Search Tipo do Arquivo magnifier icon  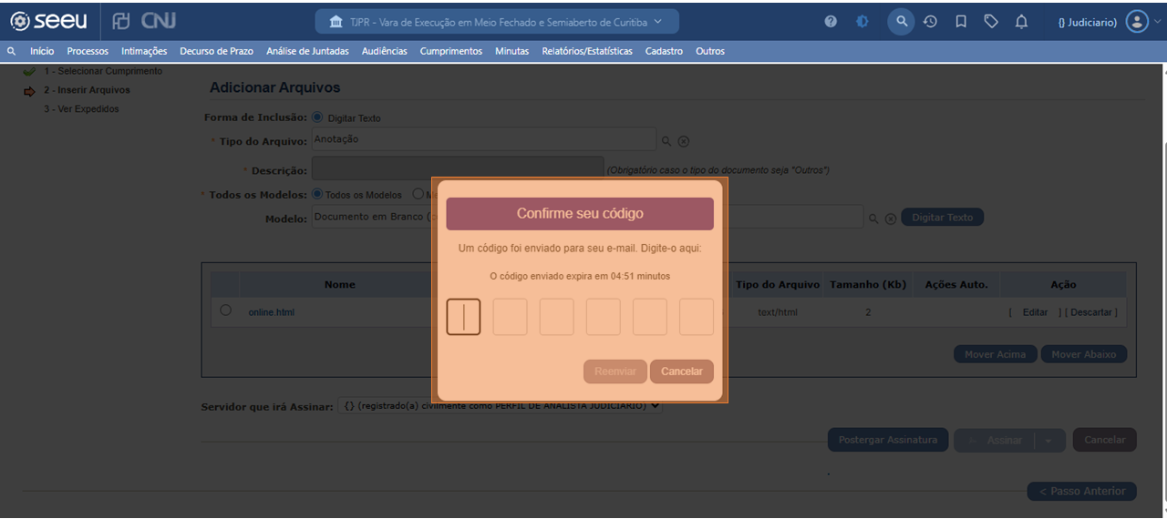click(x=666, y=141)
